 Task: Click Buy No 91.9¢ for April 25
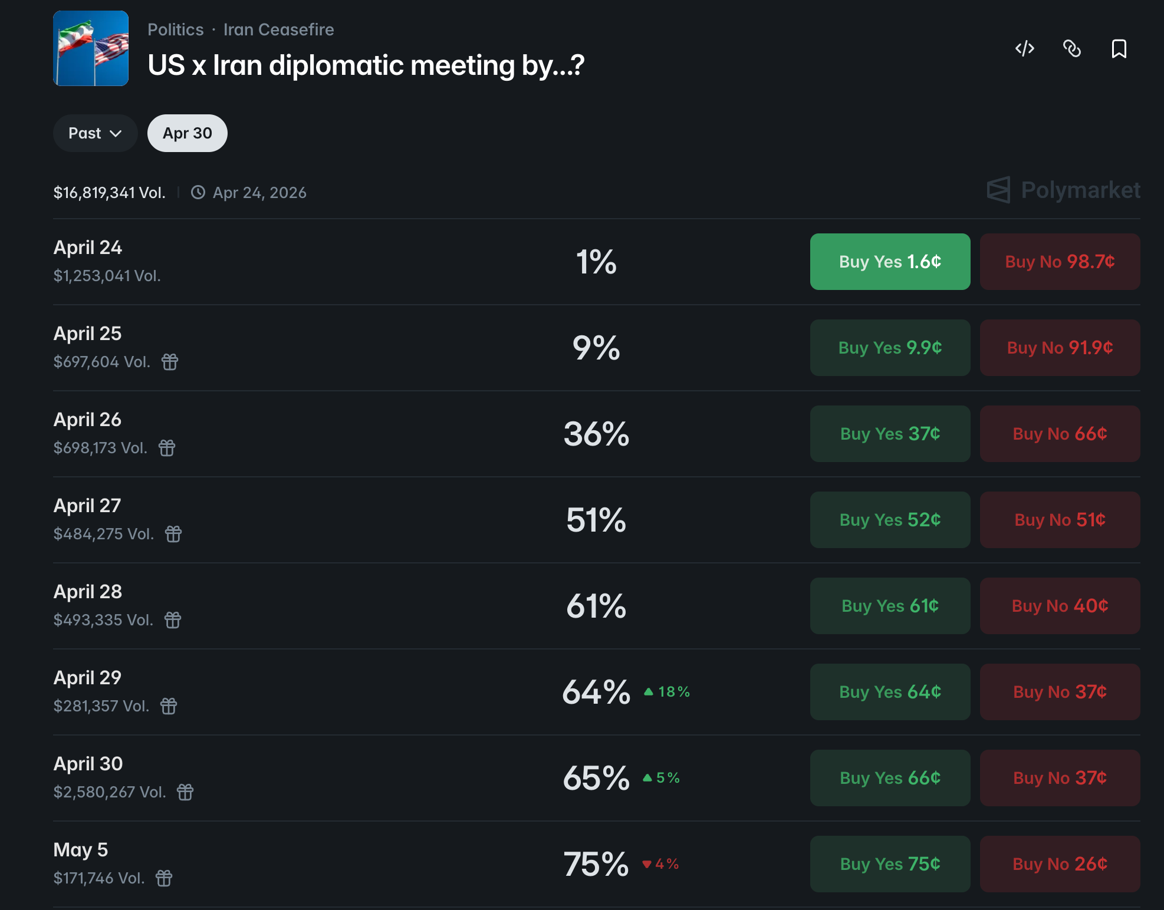(x=1060, y=348)
